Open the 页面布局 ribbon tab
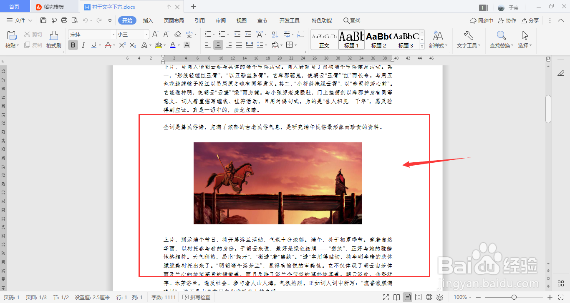 (x=174, y=20)
